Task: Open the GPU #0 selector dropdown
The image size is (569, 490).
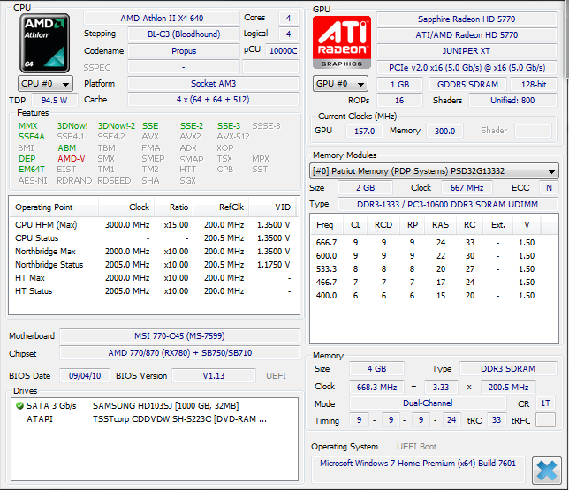Action: click(340, 84)
